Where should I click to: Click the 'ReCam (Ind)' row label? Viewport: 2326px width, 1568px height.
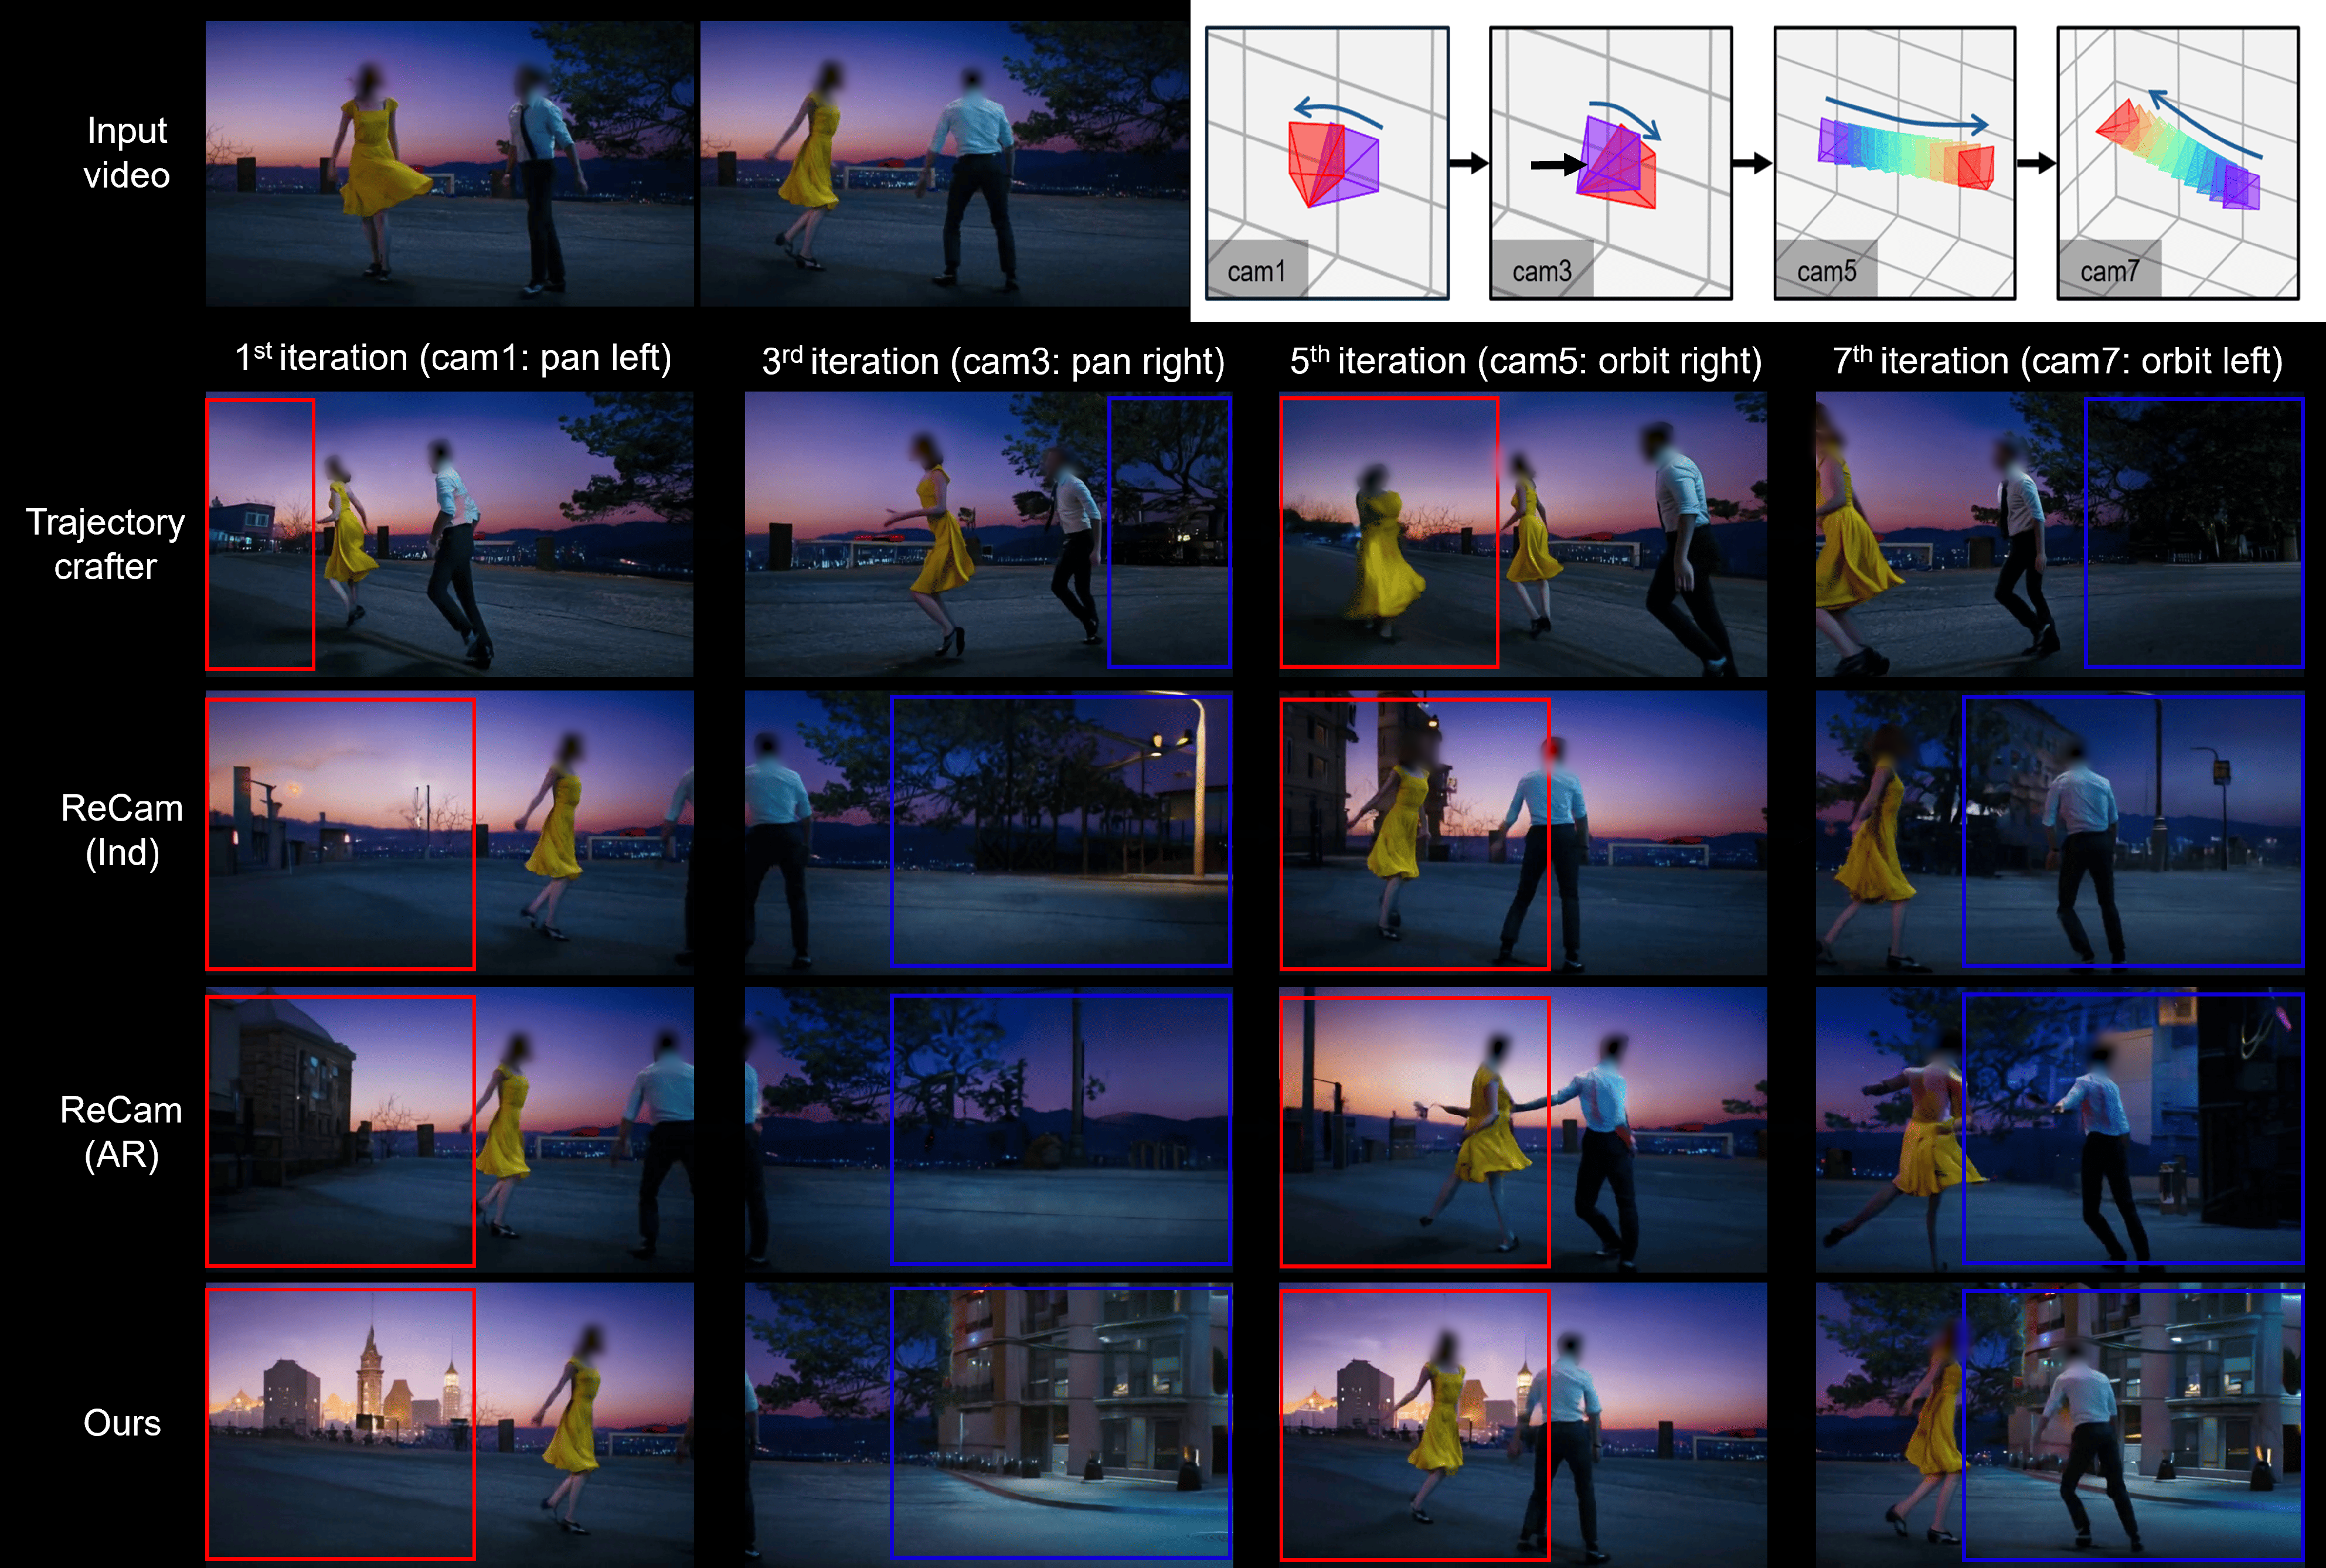coord(121,830)
